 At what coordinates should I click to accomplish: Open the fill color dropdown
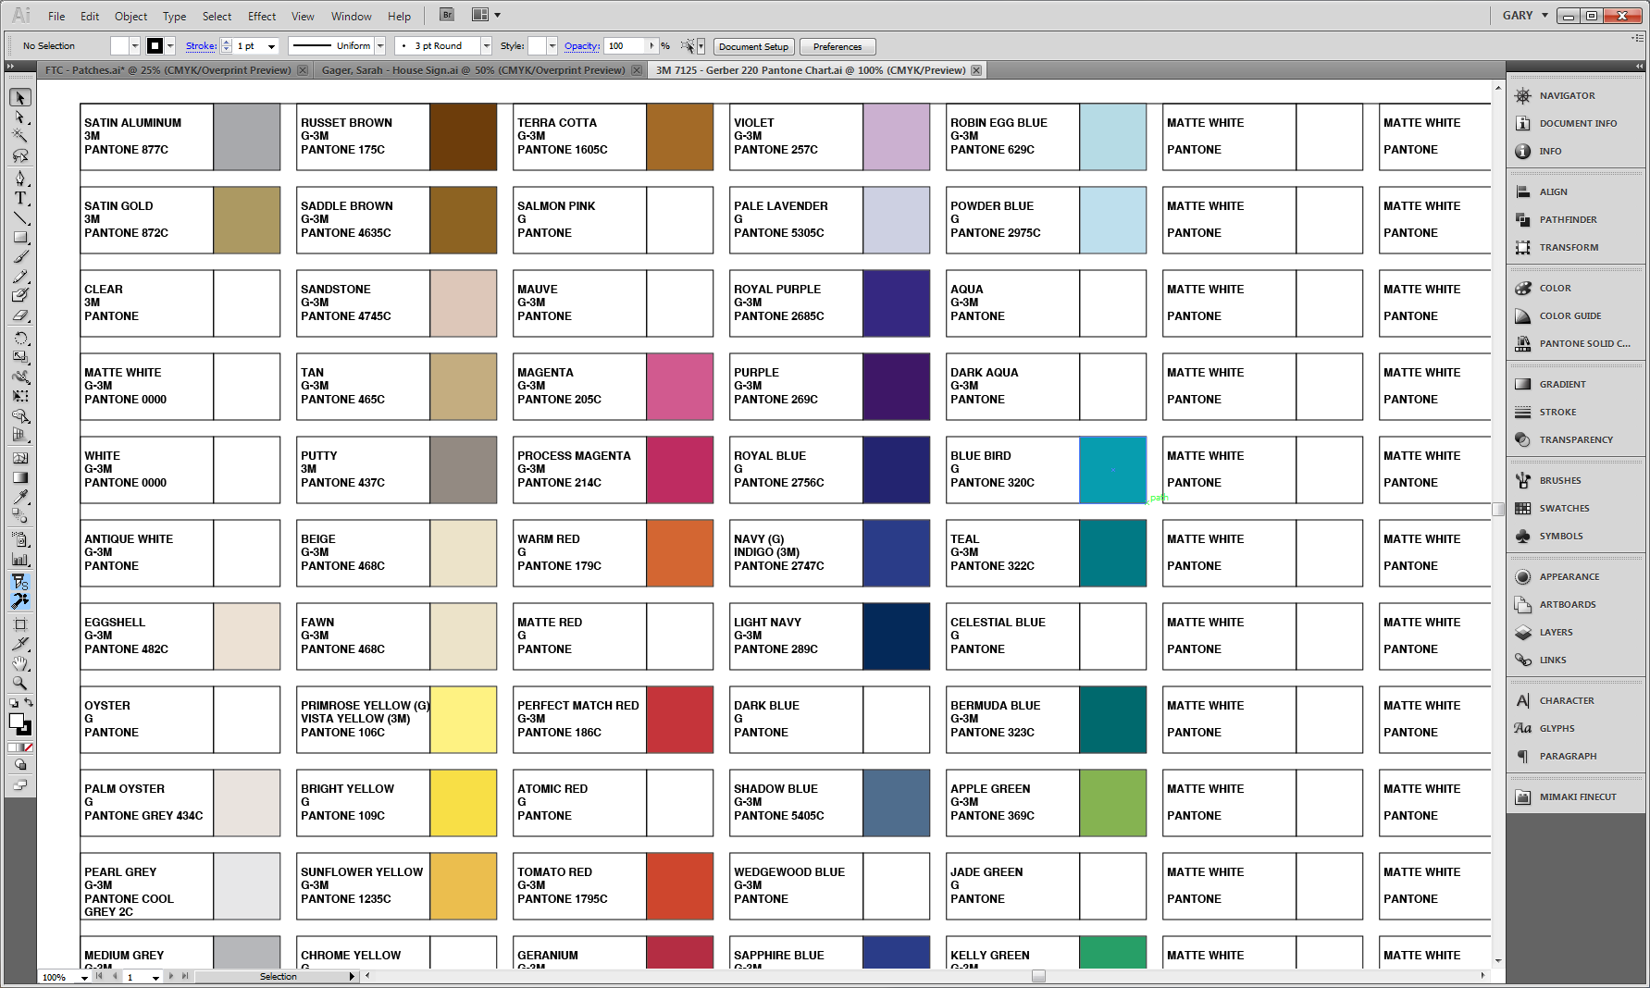point(135,45)
